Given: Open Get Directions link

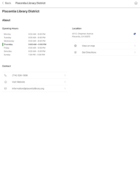Looking at the screenshot, I should tap(105, 52).
